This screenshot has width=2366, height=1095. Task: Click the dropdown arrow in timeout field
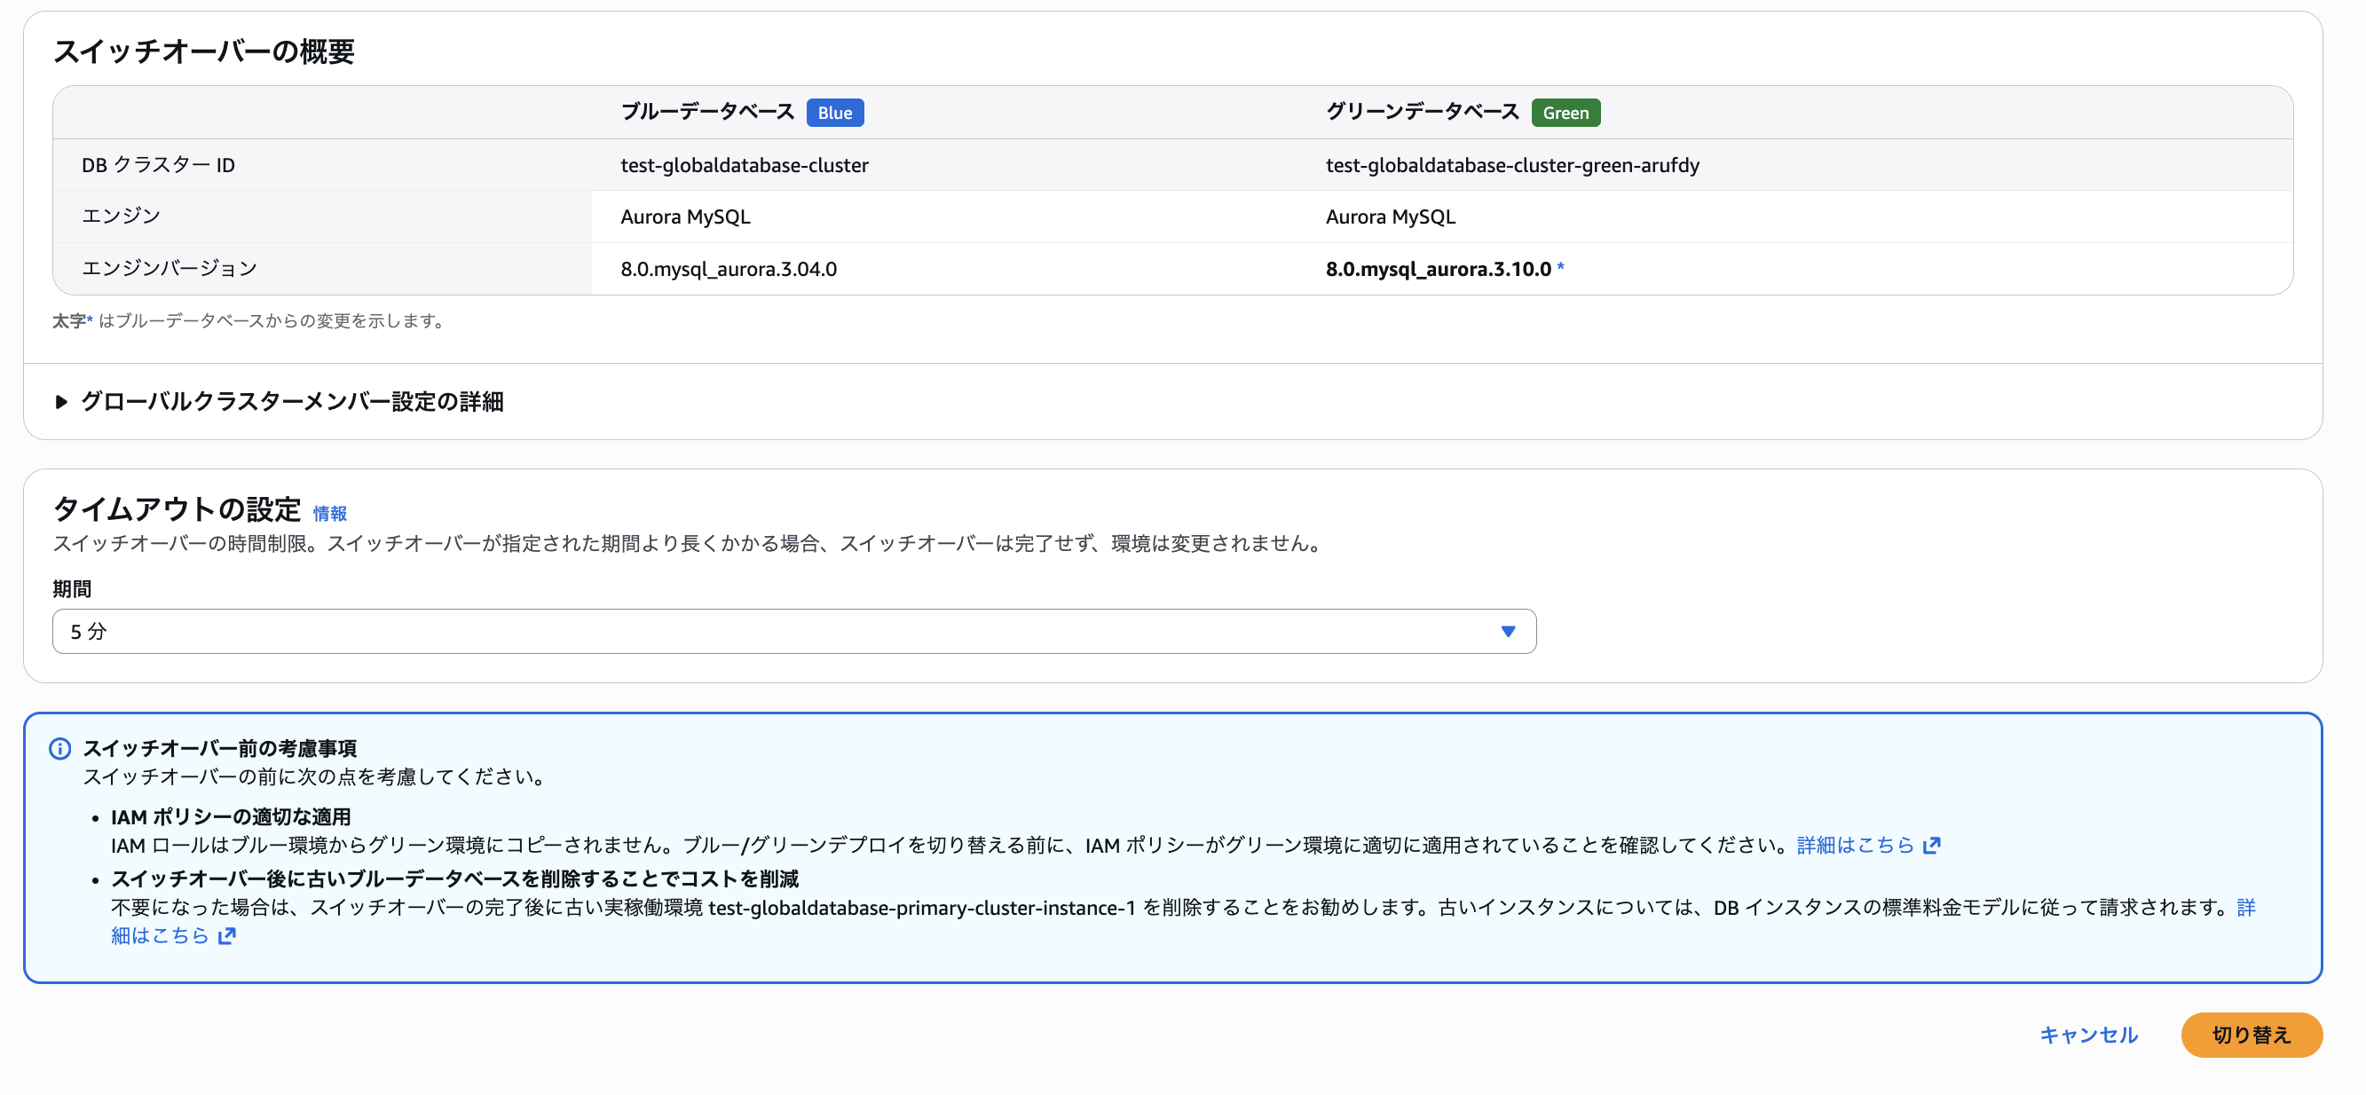pos(1507,631)
